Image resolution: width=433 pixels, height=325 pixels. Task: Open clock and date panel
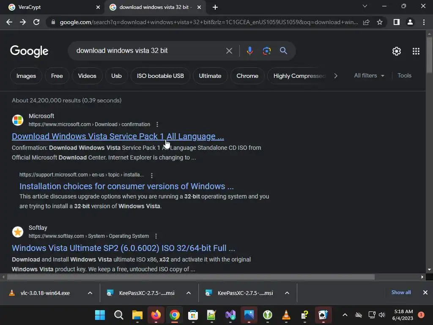403,315
